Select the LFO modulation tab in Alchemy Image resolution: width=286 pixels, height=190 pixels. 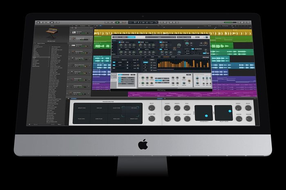[x=145, y=57]
